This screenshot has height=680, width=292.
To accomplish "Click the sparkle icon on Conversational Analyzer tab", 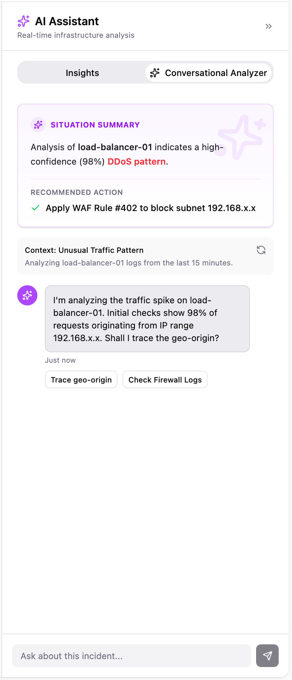I will (x=154, y=73).
